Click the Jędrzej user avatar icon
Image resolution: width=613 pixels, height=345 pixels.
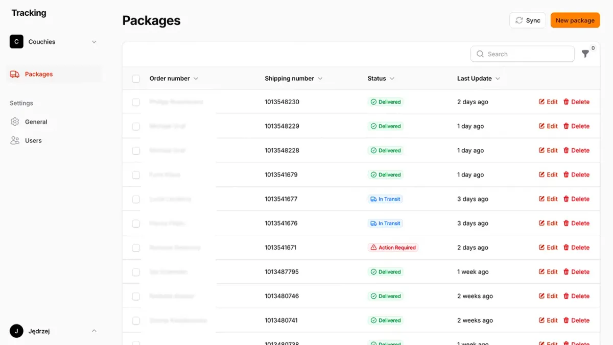[16, 331]
